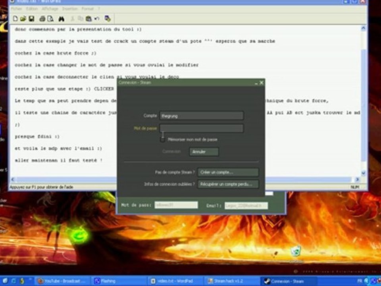Click the Copy icon in WordPad toolbar
The height and width of the screenshot is (286, 381).
pyautogui.click(x=80, y=19)
